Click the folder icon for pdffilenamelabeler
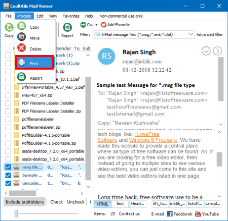 pyautogui.click(x=16, y=119)
